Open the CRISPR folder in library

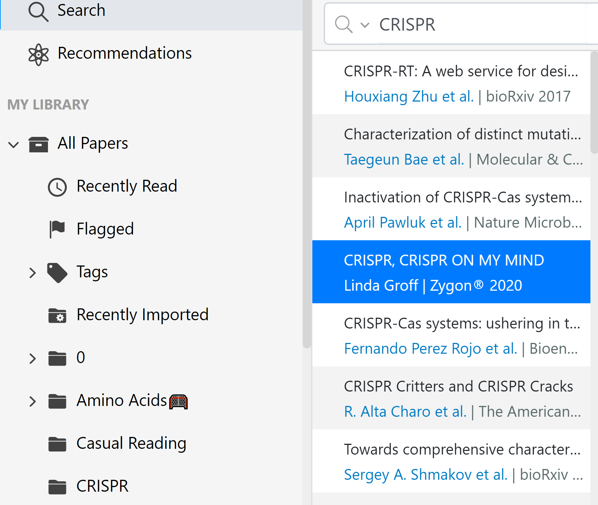102,486
